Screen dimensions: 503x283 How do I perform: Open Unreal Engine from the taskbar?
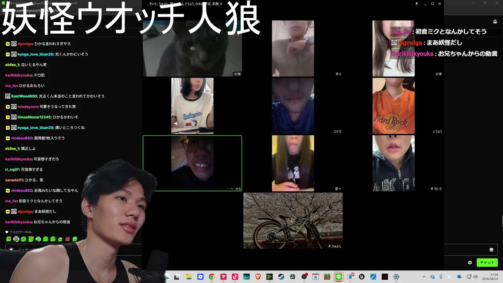pyautogui.click(x=362, y=277)
